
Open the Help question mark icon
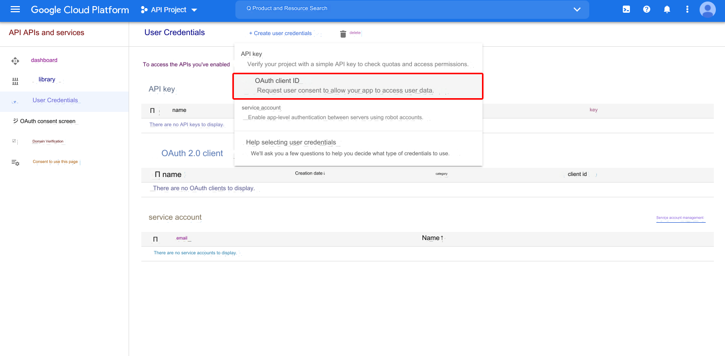(x=647, y=9)
